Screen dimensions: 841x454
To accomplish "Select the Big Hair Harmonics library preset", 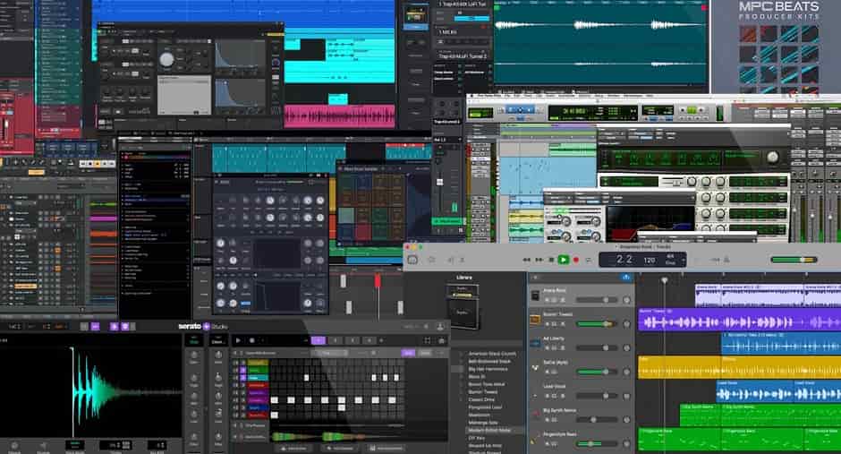I will point(488,367).
